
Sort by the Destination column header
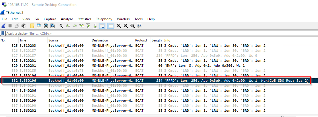tap(112, 40)
